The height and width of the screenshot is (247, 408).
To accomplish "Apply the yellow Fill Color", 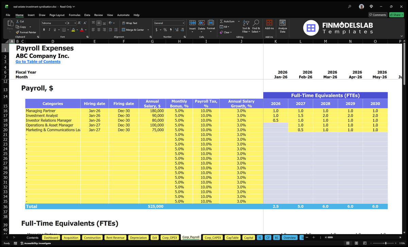I will (73, 30).
